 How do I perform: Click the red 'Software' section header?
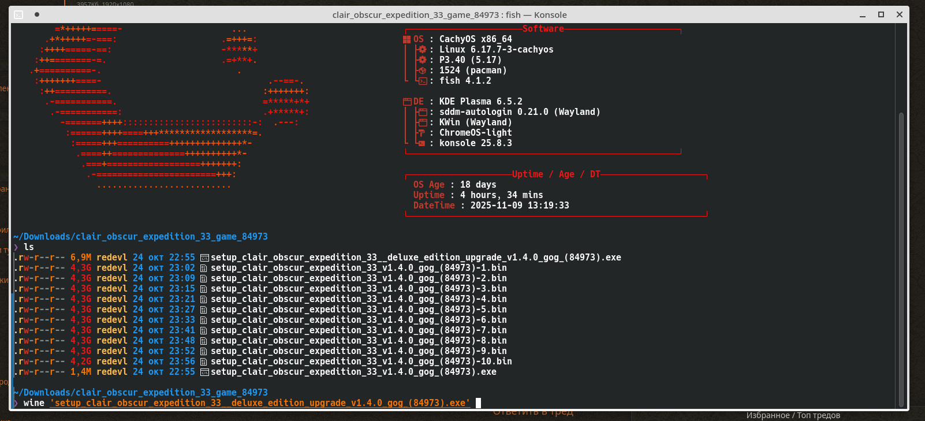(543, 29)
